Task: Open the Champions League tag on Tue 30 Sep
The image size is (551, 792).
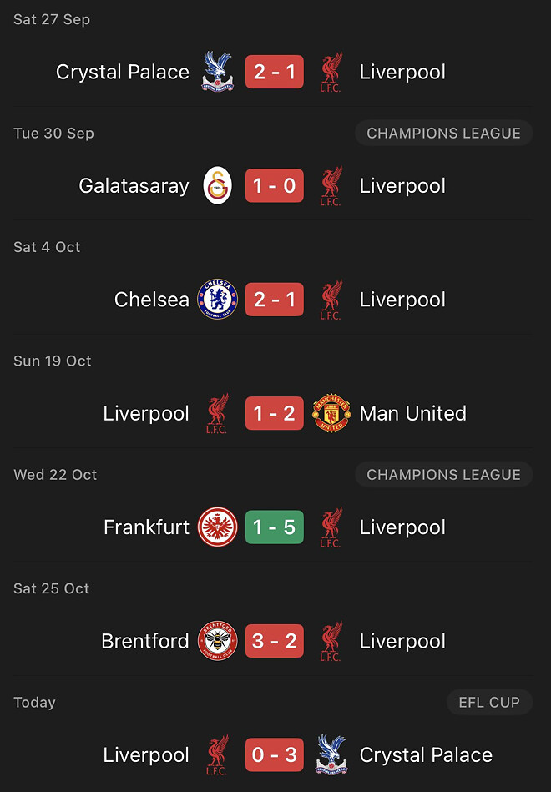Action: (443, 133)
